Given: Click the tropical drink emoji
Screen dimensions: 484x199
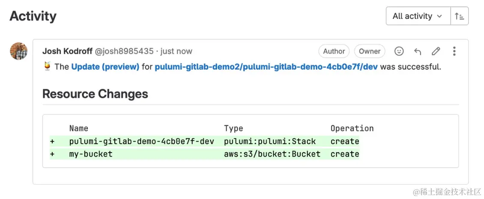Looking at the screenshot, I should click(x=47, y=67).
